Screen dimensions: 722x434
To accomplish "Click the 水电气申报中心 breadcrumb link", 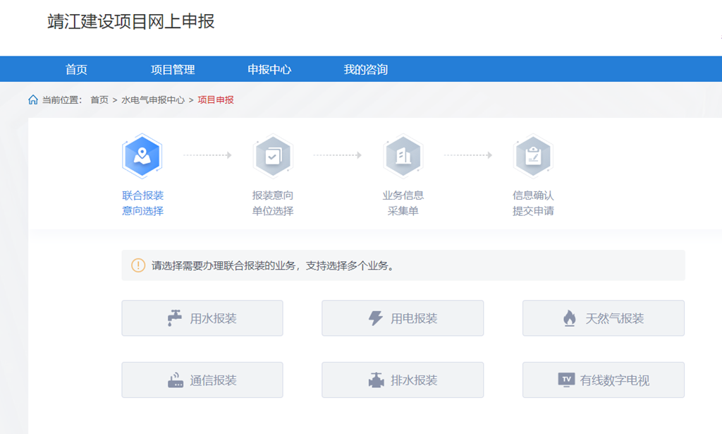I will (153, 100).
